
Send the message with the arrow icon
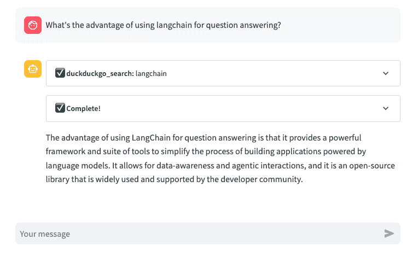(389, 233)
